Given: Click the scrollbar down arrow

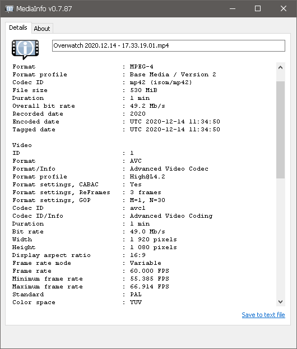Looking at the screenshot, I should point(280,302).
